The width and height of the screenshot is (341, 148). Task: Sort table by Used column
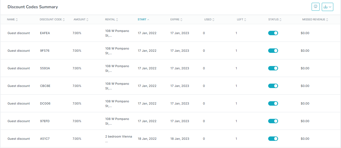[x=209, y=20]
